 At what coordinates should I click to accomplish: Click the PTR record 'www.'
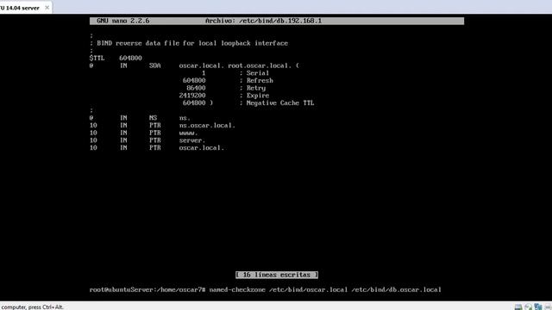[x=144, y=133]
